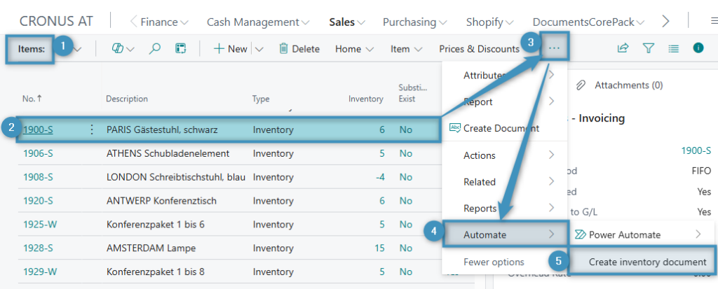Select the PARIS Gästestuhl, schwarz cell
The width and height of the screenshot is (718, 289).
click(x=162, y=130)
